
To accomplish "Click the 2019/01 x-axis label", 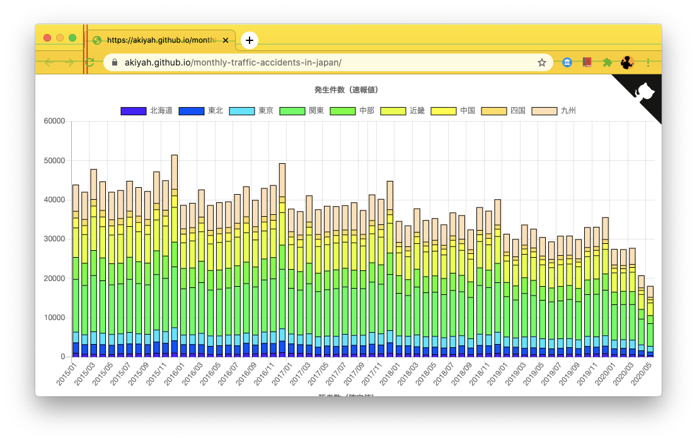I will point(497,374).
